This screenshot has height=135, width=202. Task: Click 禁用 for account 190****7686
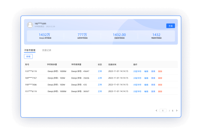(153, 85)
